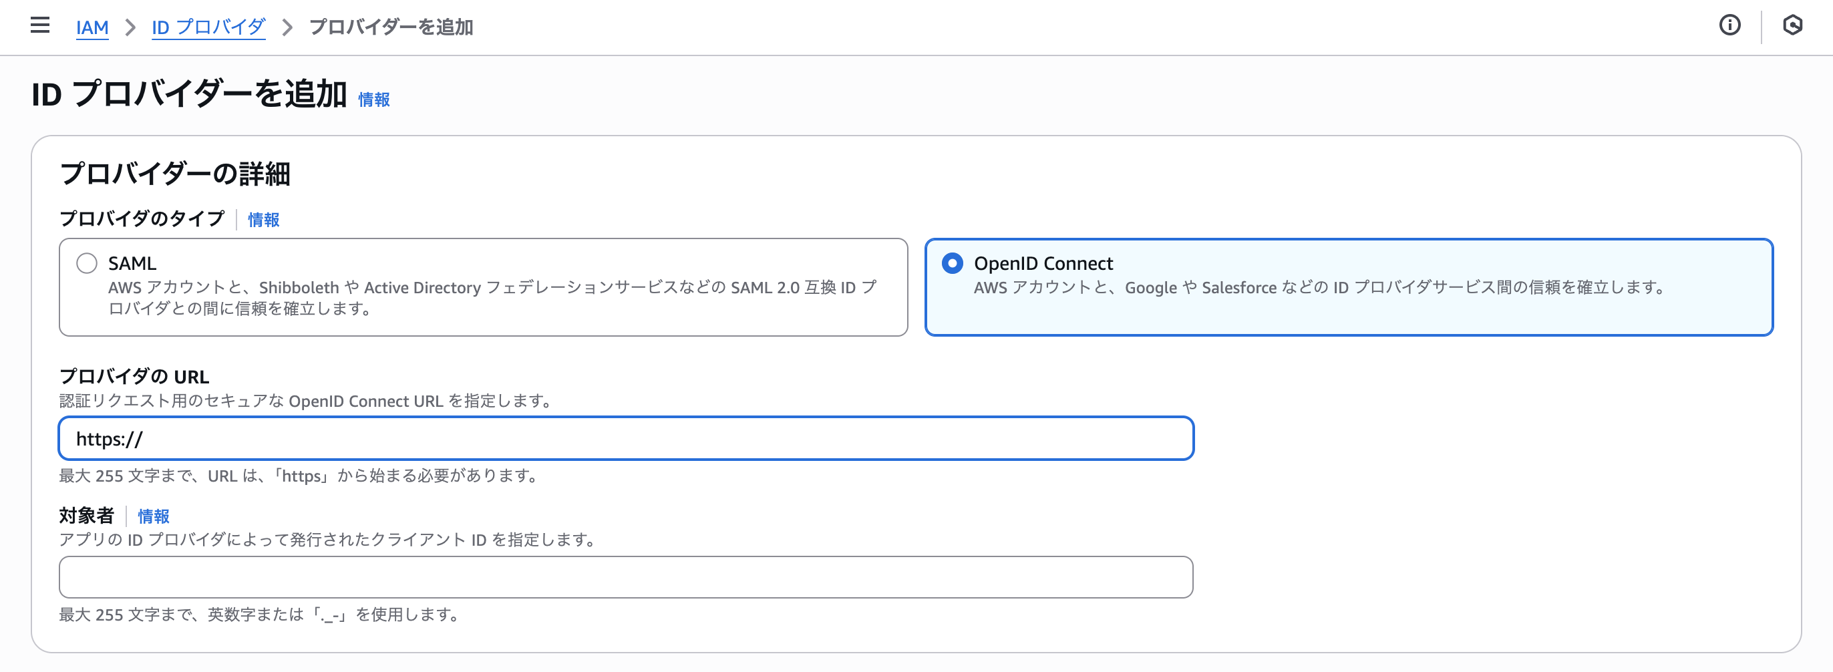
Task: Open 情報 link next to 対象者
Action: (153, 516)
